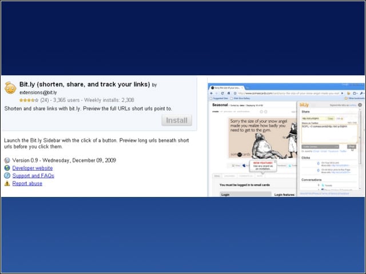Click the Copy button next to short URL

(x=331, y=119)
